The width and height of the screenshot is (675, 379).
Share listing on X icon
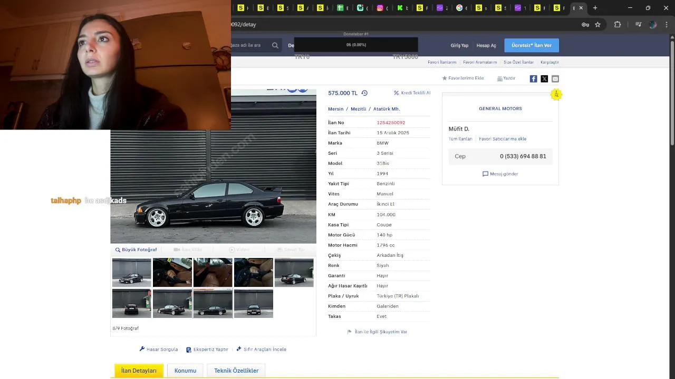[544, 78]
